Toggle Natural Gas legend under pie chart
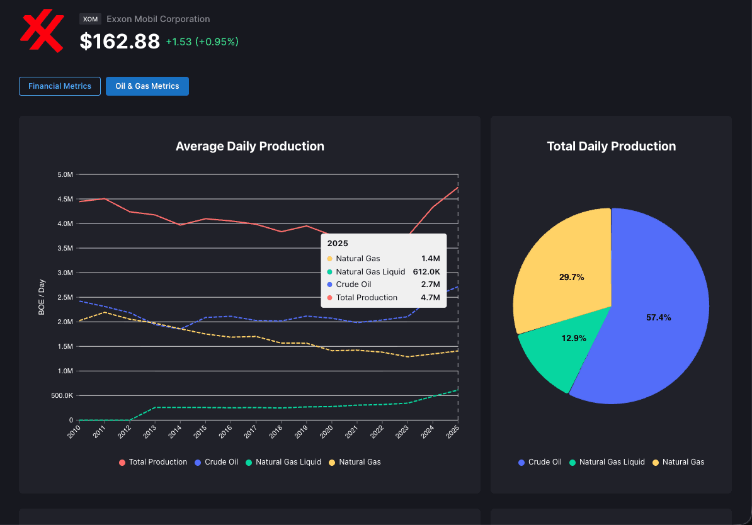The height and width of the screenshot is (525, 752). pyautogui.click(x=678, y=462)
